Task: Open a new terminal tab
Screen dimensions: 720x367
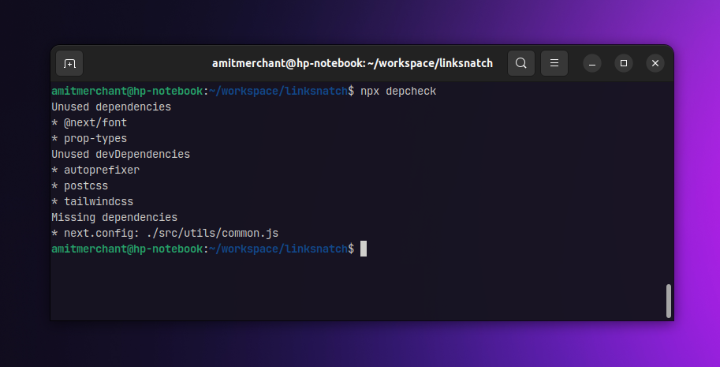Action: (69, 63)
